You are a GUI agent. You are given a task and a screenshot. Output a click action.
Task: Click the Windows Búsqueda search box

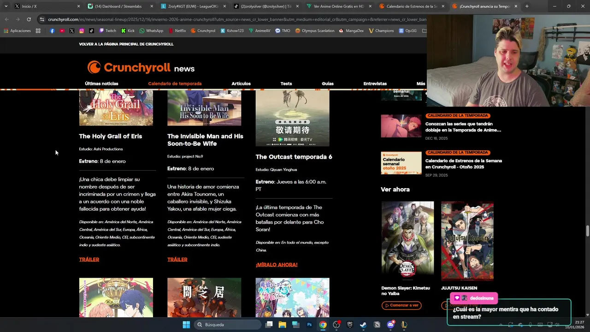click(227, 325)
